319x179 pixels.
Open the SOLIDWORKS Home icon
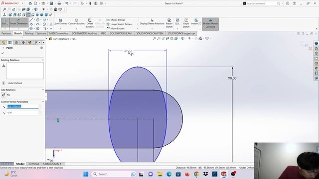coord(30,3)
